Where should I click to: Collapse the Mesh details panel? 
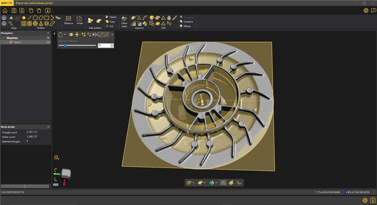point(48,127)
